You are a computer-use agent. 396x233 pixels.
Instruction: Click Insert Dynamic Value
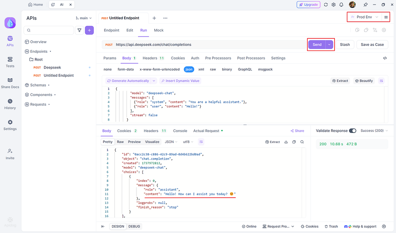(180, 81)
